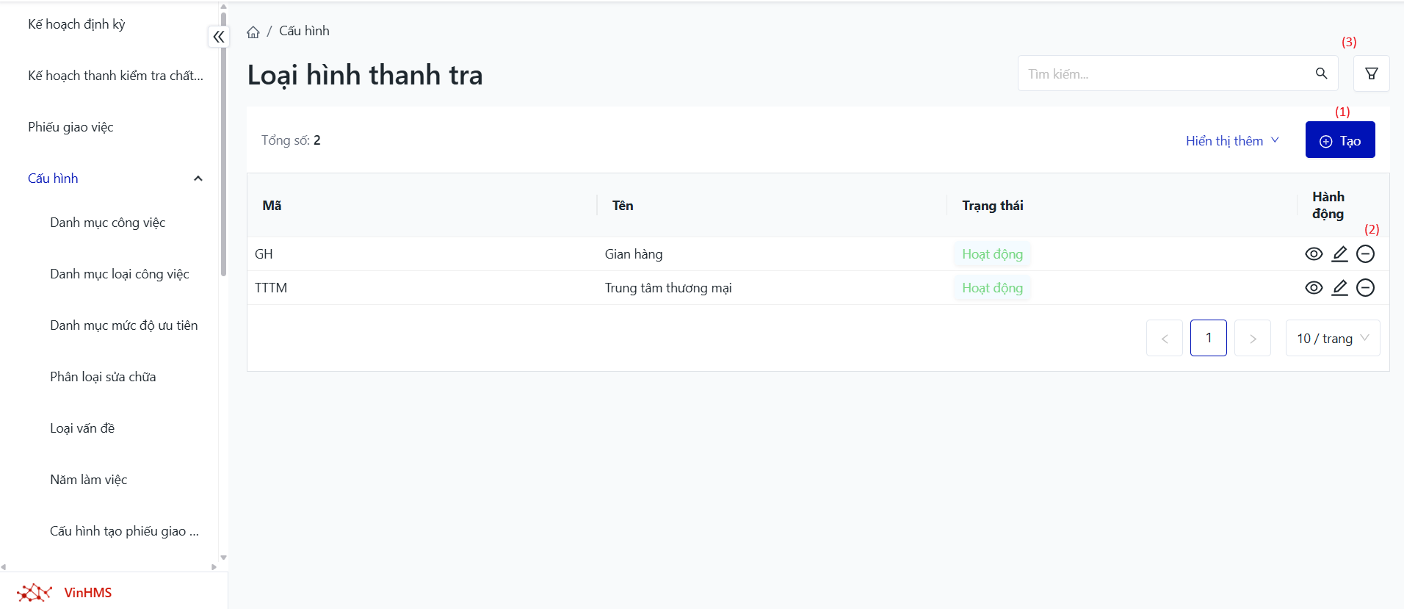The width and height of the screenshot is (1404, 609).
Task: Collapse the Cấu hình menu section
Action: pyautogui.click(x=198, y=179)
